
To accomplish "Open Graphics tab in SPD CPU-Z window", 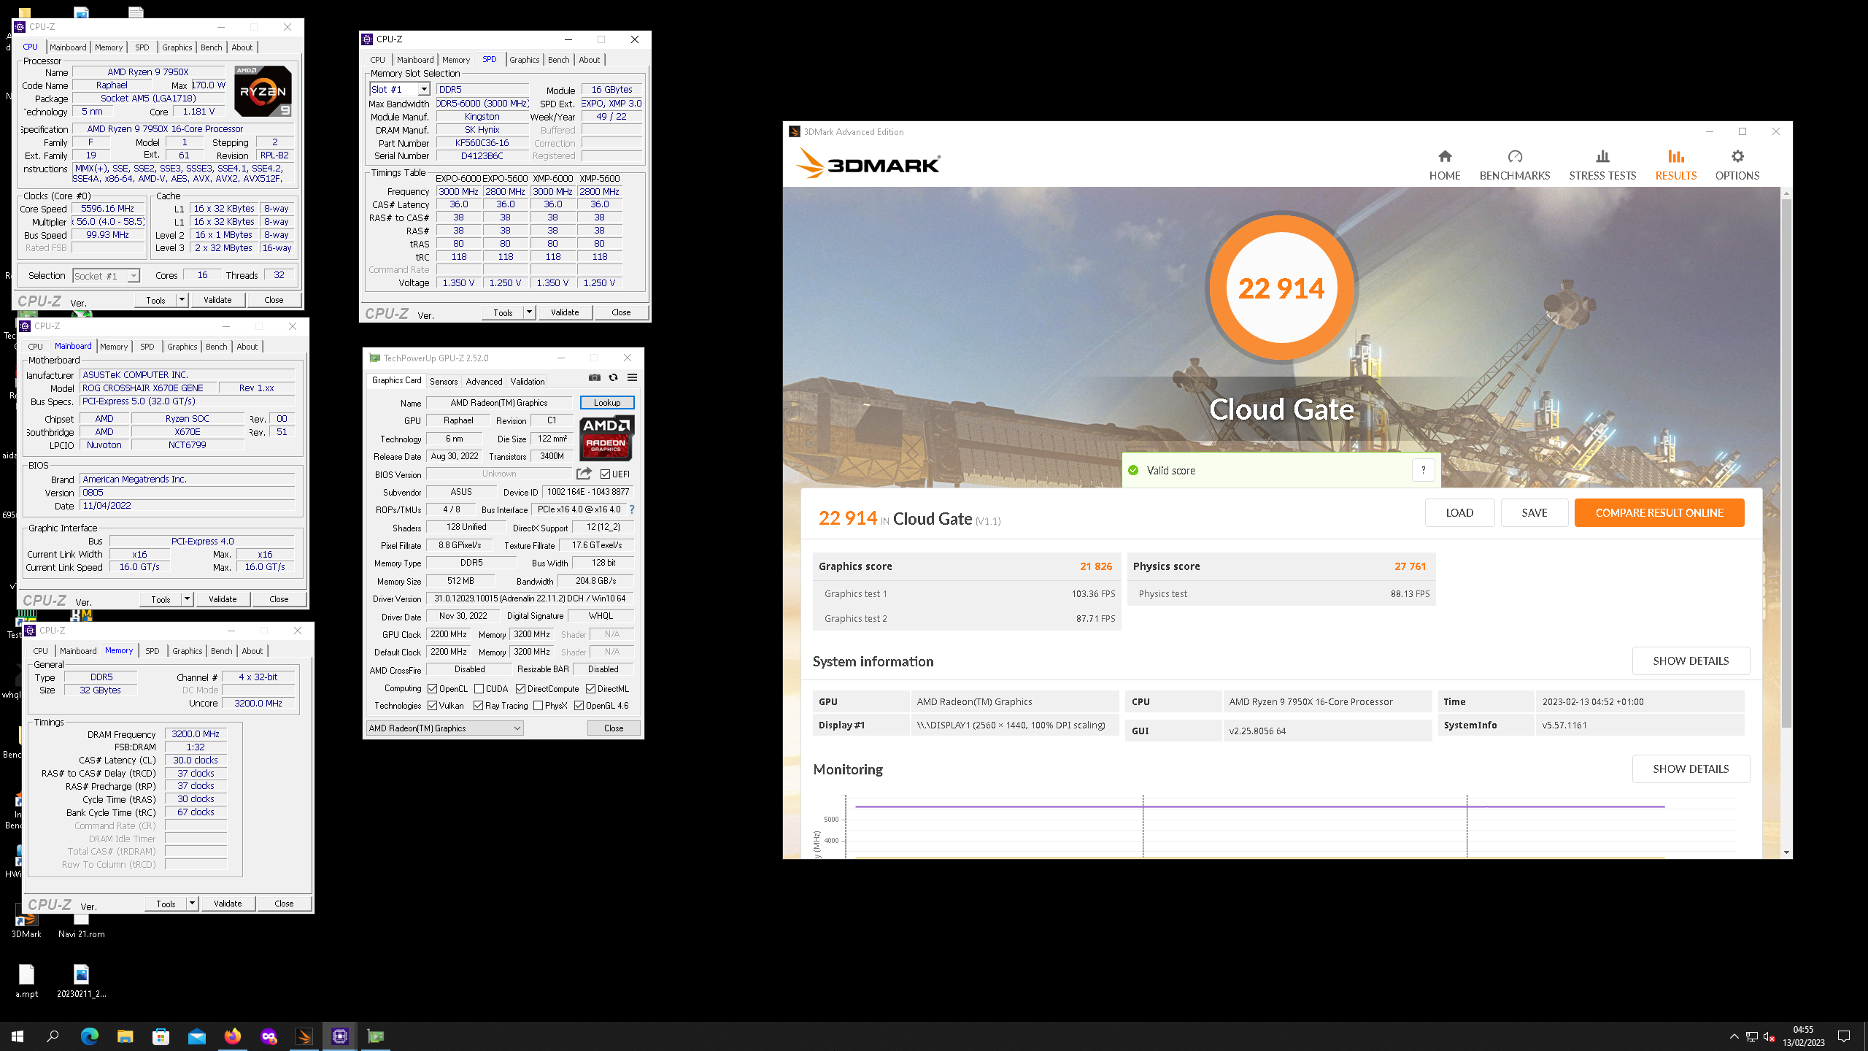I will pos(524,60).
